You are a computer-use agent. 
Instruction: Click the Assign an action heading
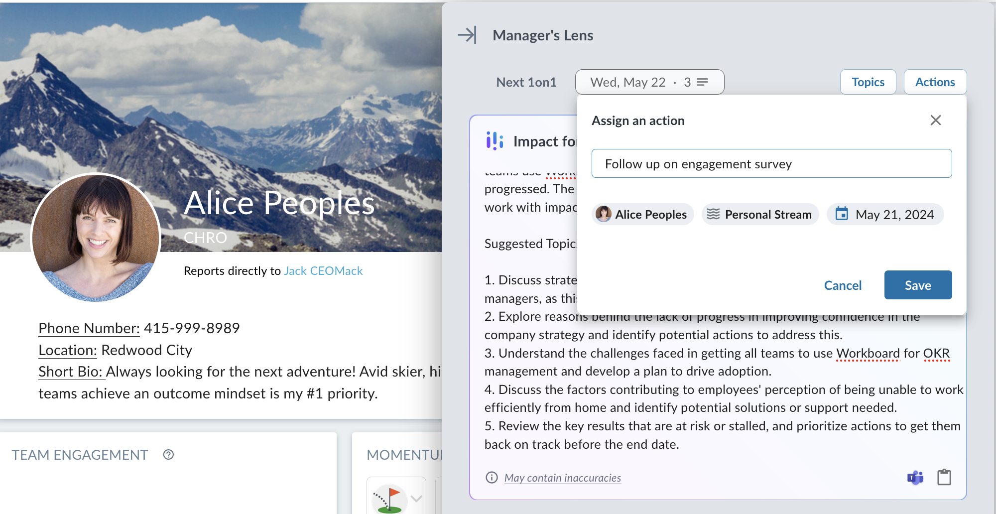click(x=638, y=121)
